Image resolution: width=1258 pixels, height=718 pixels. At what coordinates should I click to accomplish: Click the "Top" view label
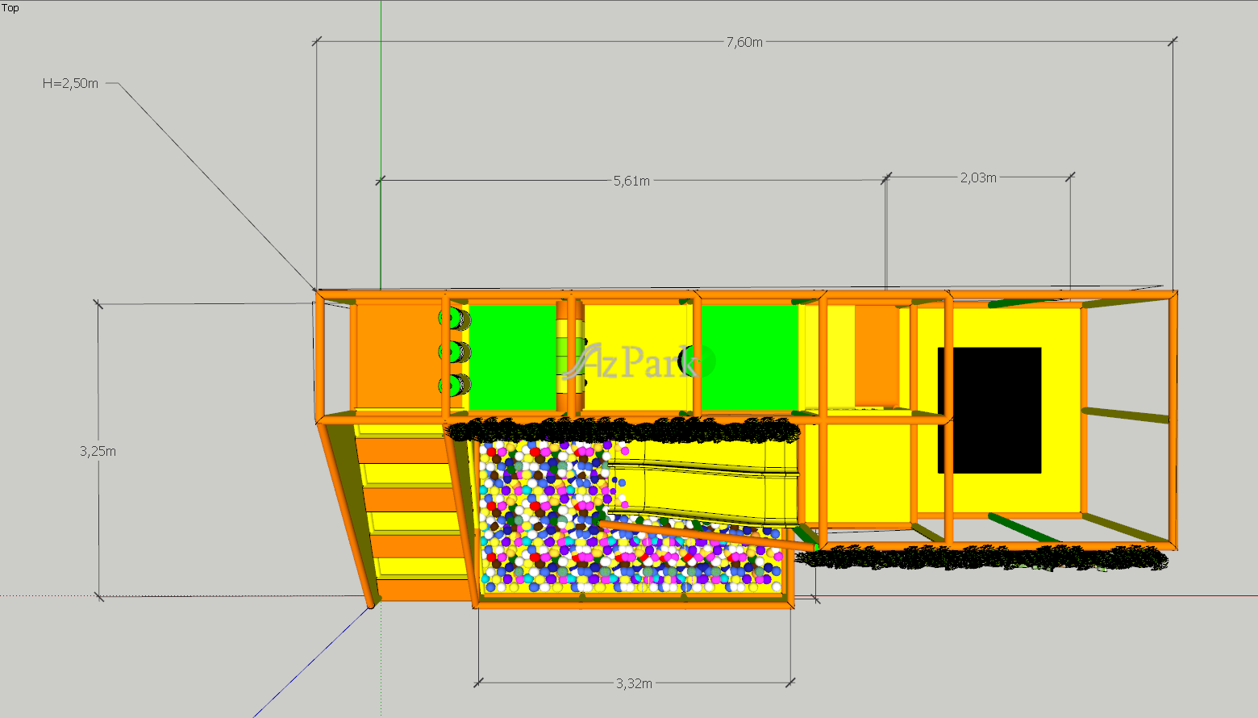[x=10, y=8]
